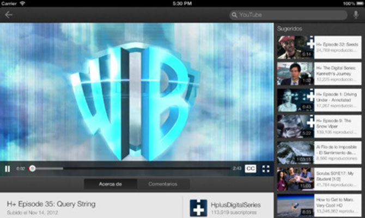Open the HplusDigitalSeries channel name
The height and width of the screenshot is (218, 365).
click(235, 205)
